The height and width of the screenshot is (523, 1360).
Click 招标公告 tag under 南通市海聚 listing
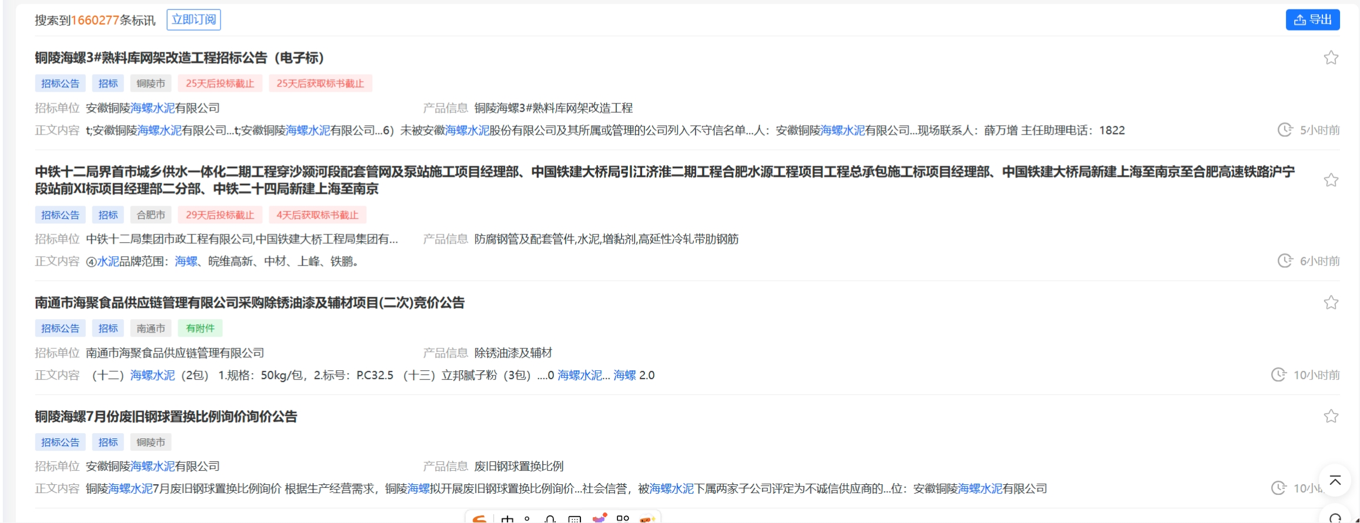coord(60,328)
